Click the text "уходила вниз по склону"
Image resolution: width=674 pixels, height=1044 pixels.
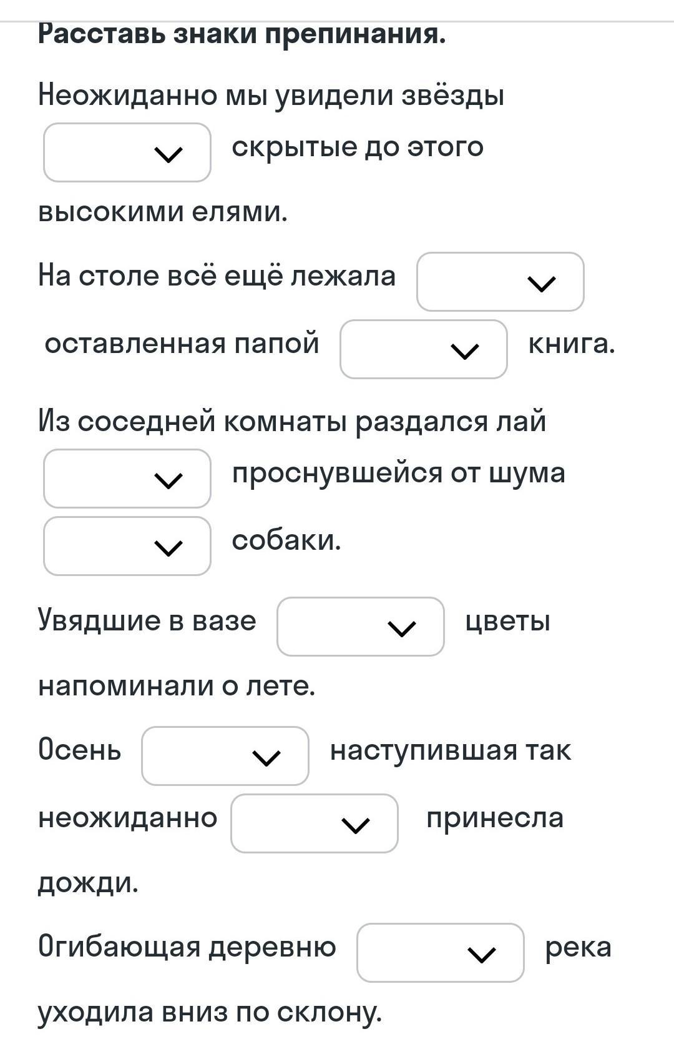point(209,1012)
